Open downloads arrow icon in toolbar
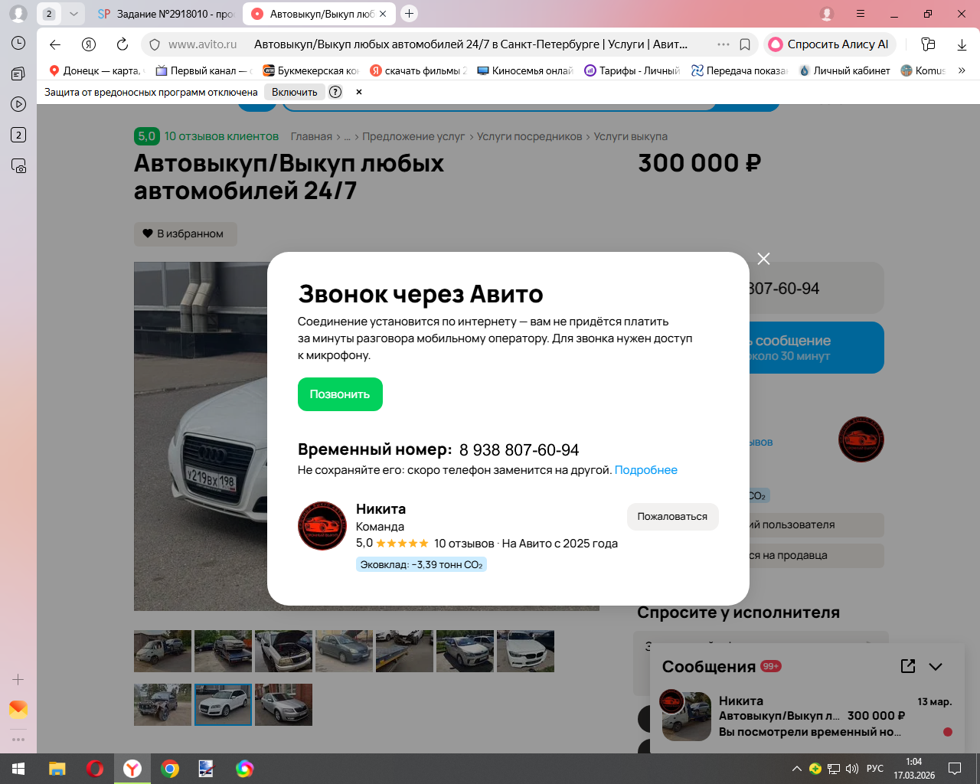Image resolution: width=980 pixels, height=784 pixels. (962, 44)
